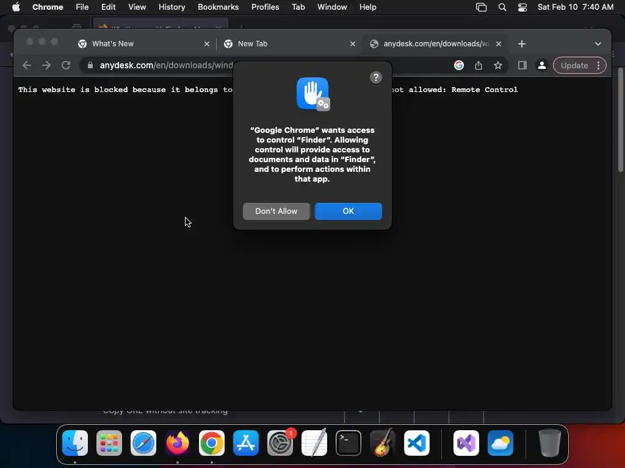Open Spotlight search in menu bar

coord(502,7)
